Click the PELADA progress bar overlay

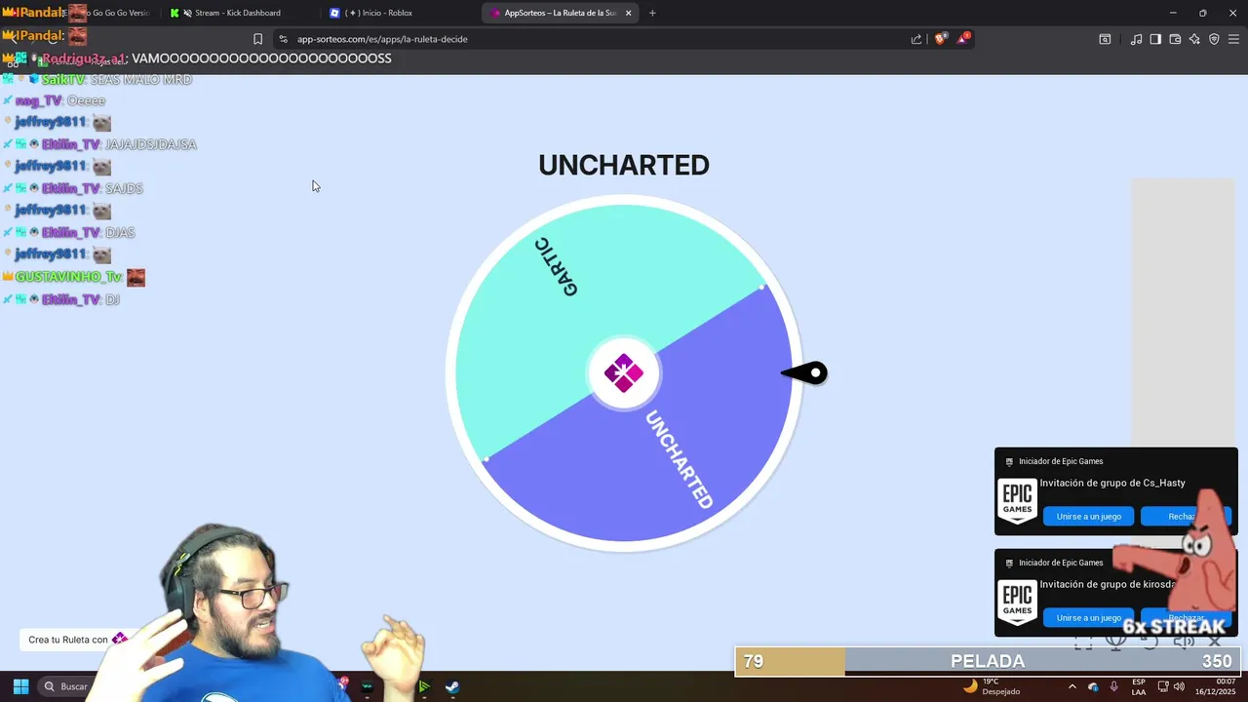987,661
